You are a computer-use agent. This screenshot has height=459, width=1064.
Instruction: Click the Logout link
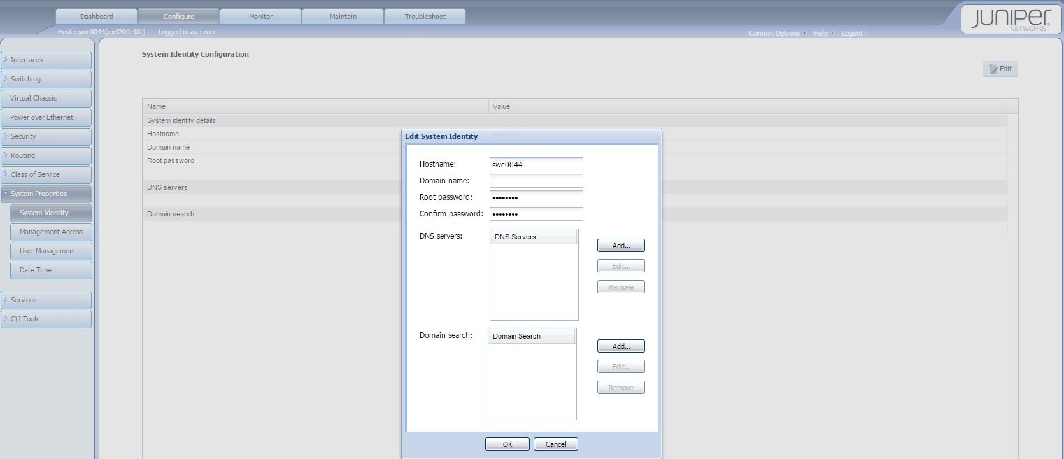pos(851,33)
